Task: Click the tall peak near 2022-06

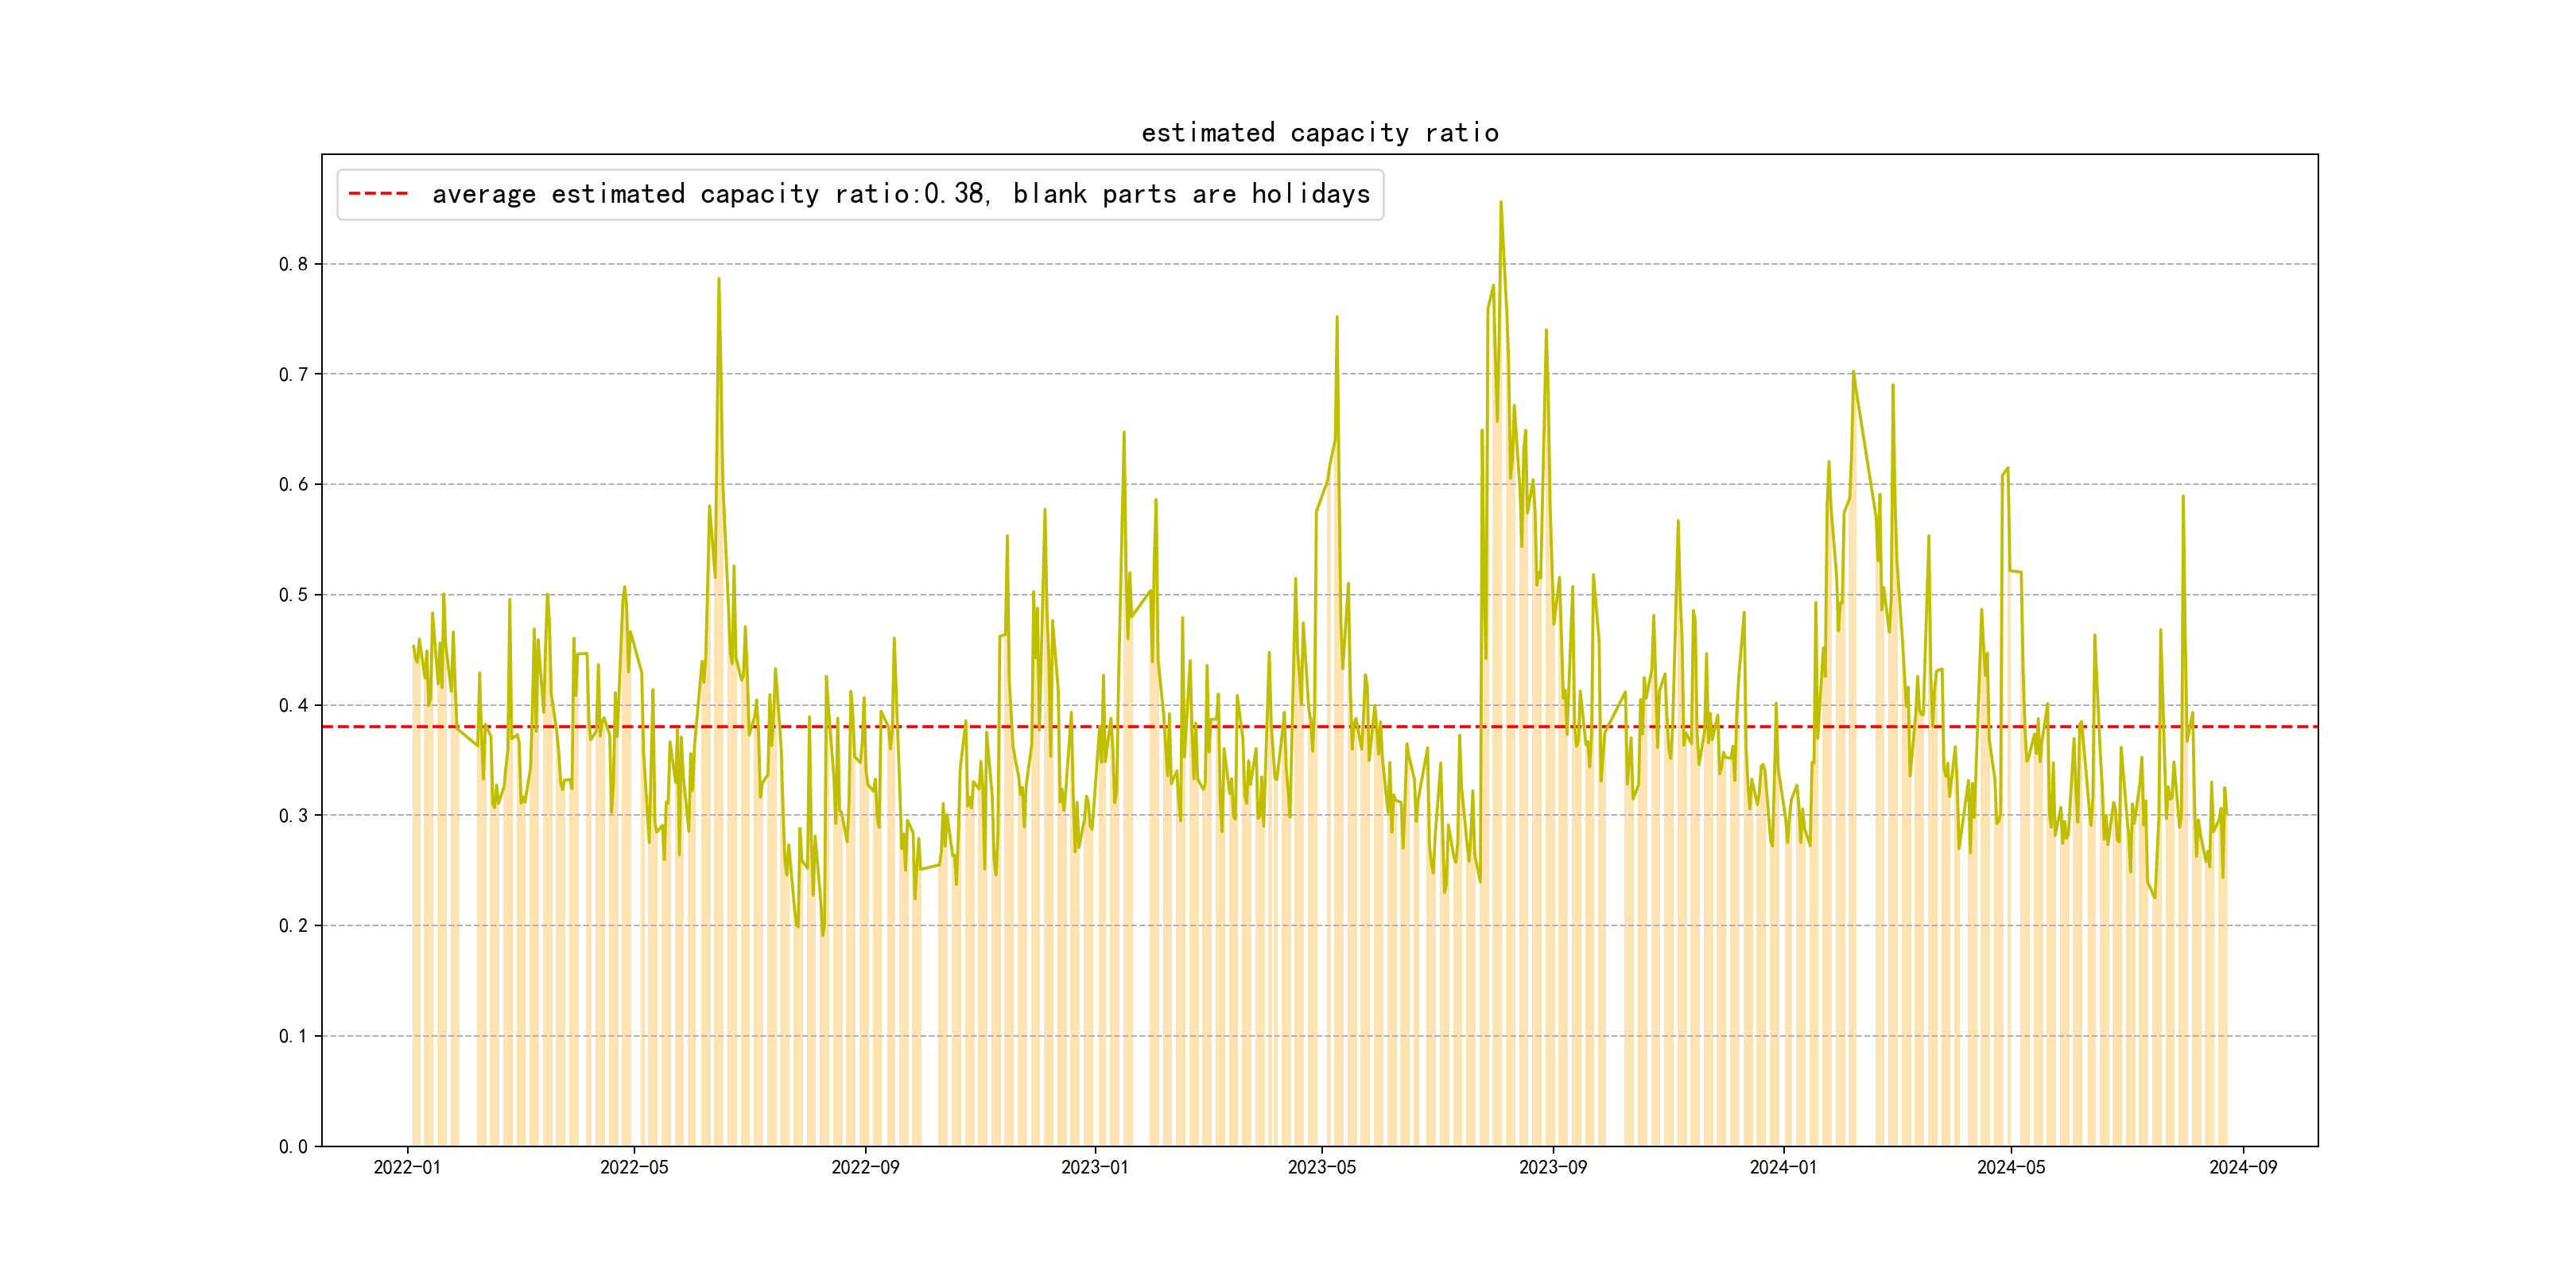Action: [x=718, y=280]
